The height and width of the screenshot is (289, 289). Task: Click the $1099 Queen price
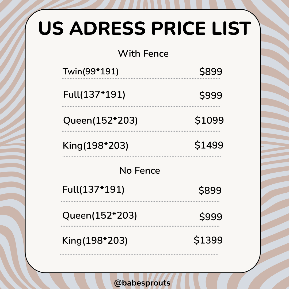point(209,121)
